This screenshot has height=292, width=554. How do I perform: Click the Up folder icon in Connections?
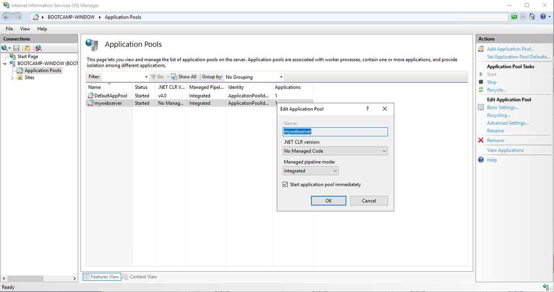(27, 48)
